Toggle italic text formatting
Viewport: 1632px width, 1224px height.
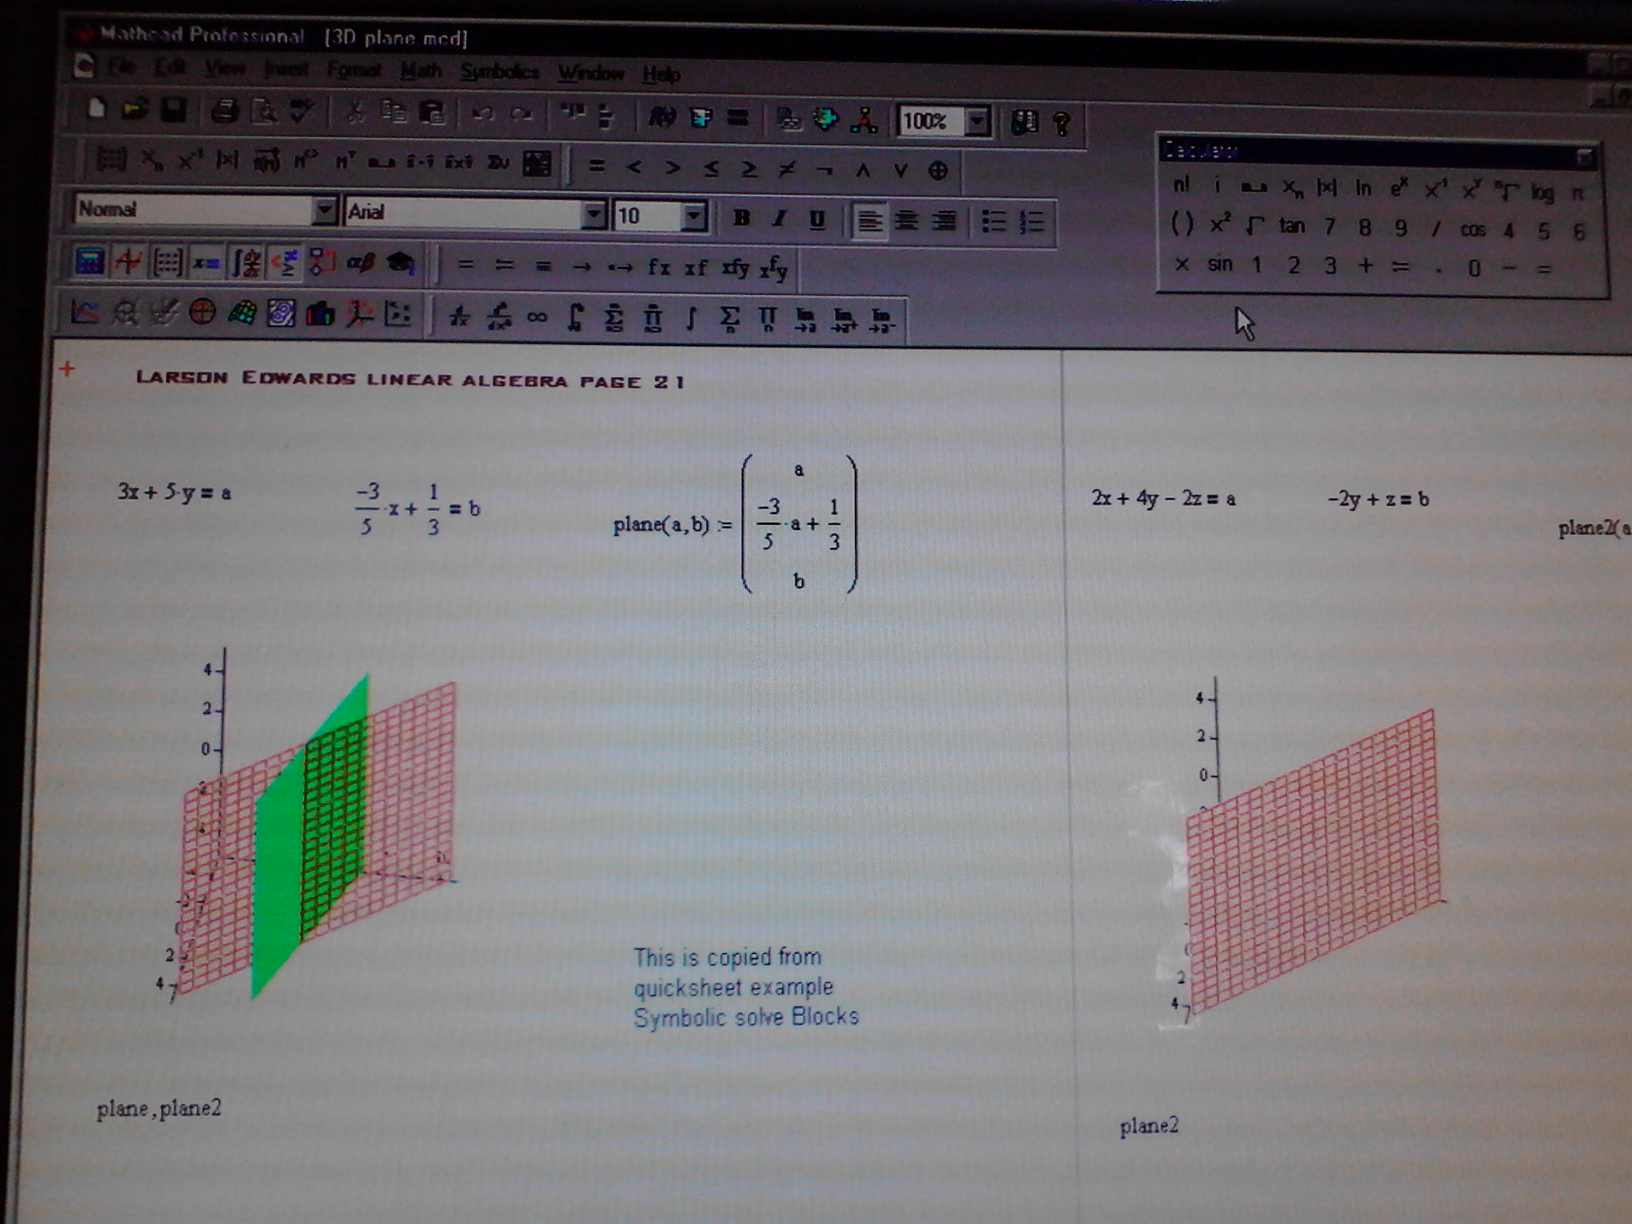pyautogui.click(x=780, y=218)
